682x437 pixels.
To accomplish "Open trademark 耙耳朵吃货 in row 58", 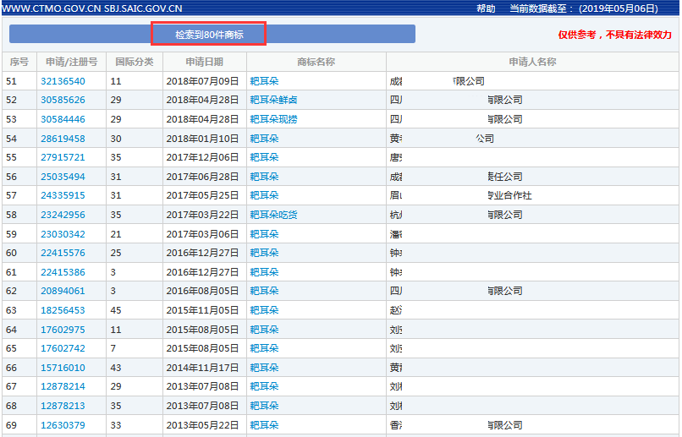I will 273,215.
